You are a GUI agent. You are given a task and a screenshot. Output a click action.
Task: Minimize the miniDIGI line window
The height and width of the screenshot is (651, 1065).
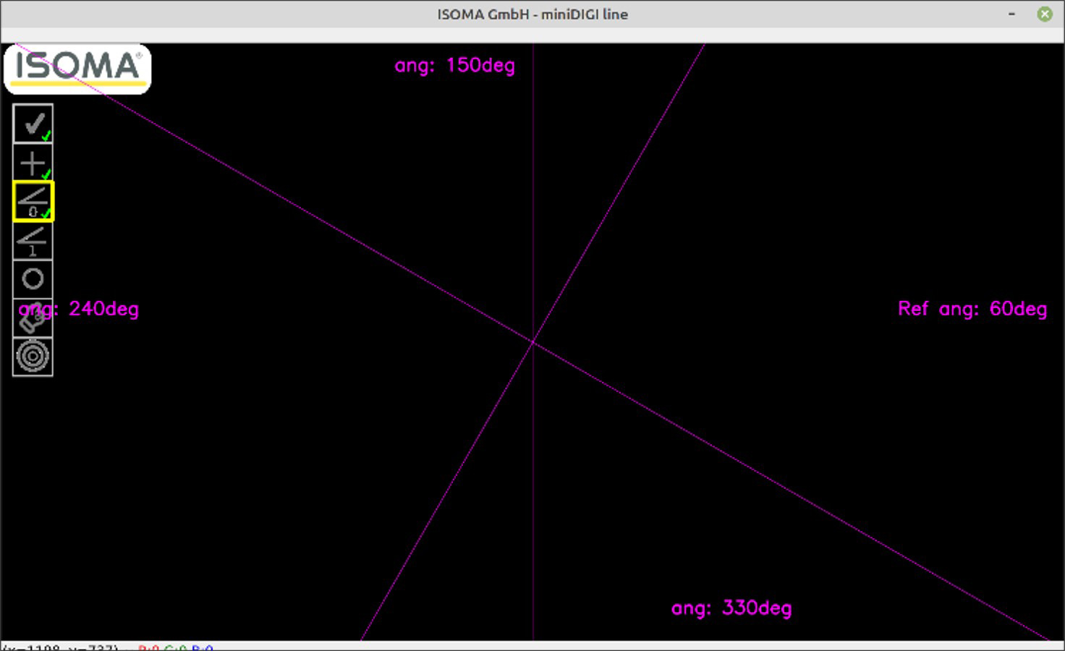[1011, 14]
